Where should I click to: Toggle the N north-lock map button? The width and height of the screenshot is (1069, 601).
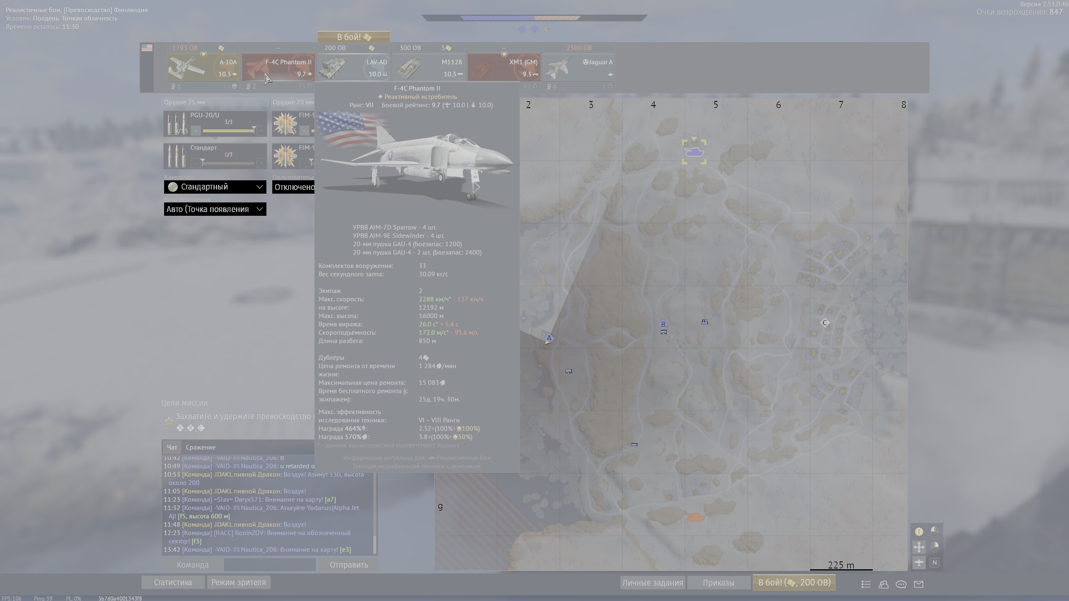coord(935,563)
